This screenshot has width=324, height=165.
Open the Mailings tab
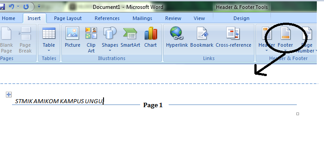[x=142, y=18]
